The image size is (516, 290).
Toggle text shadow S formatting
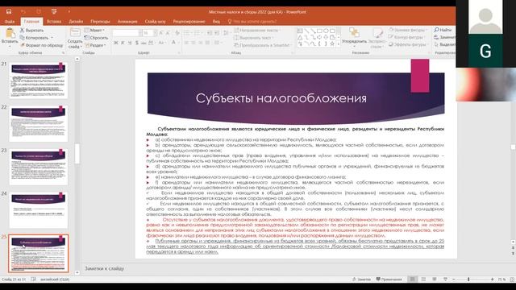coord(136,43)
